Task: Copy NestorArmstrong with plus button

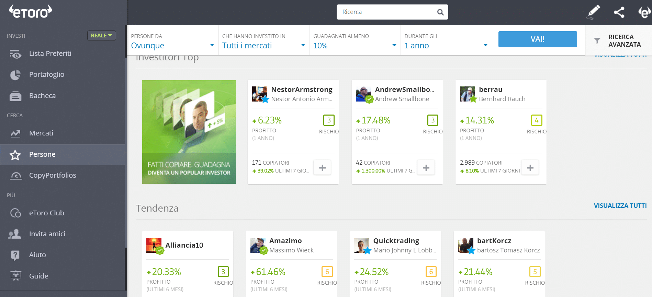Action: click(322, 168)
